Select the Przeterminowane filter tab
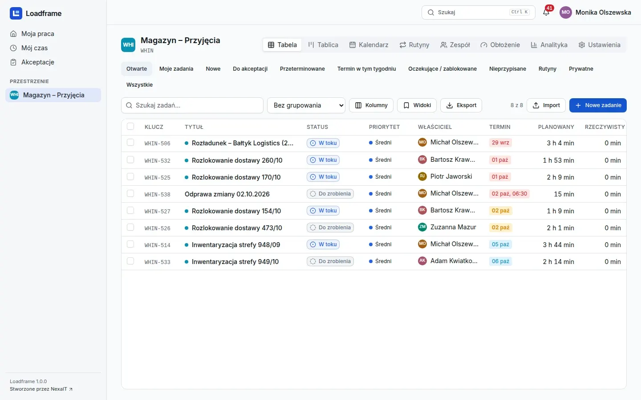The width and height of the screenshot is (641, 400). [302, 69]
